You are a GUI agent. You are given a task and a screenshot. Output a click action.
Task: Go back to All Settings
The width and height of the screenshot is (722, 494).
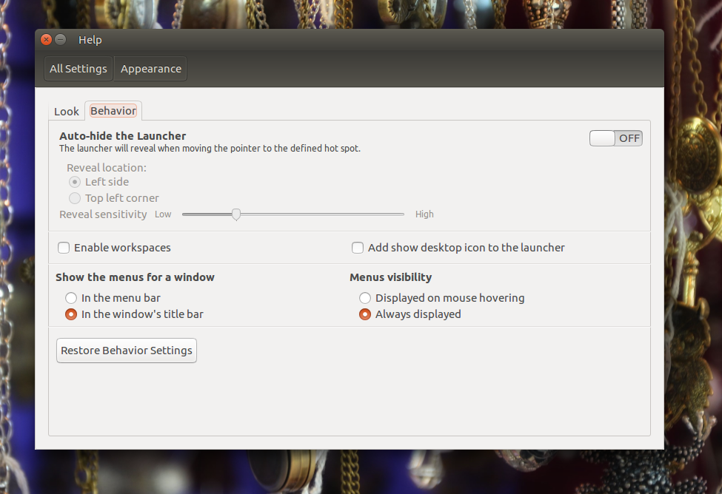pos(78,69)
